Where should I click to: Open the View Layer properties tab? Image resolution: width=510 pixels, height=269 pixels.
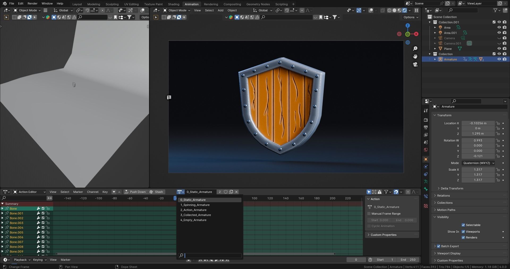pos(426,135)
